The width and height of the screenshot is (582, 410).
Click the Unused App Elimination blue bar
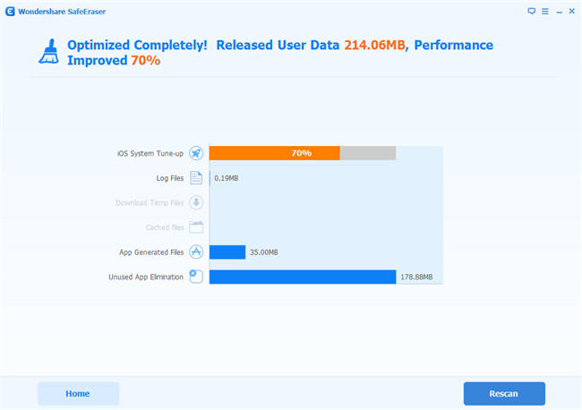(x=303, y=277)
